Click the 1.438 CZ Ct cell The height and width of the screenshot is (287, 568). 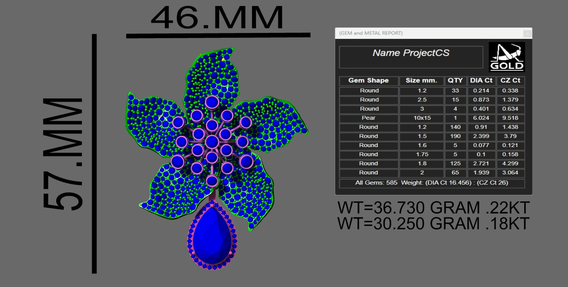511,127
